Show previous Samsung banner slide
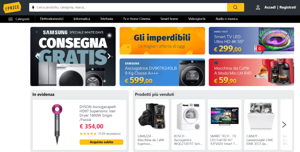This screenshot has height=152, width=300. tap(37, 56)
